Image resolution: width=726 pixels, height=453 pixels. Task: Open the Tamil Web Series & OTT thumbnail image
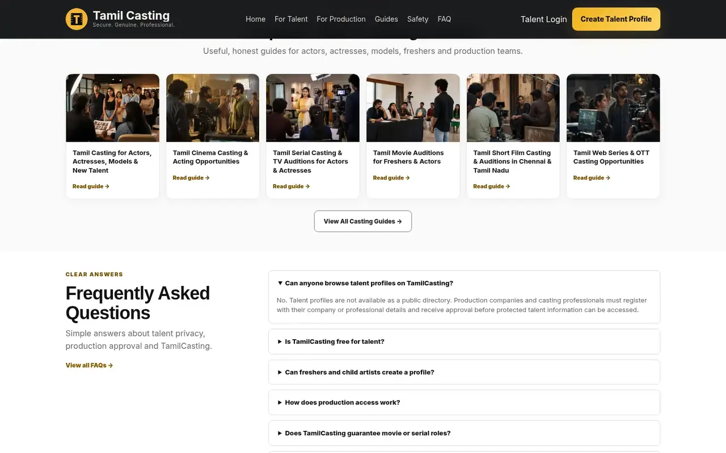(x=613, y=108)
